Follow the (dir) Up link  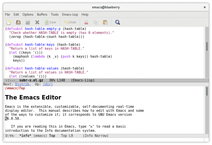48,84
